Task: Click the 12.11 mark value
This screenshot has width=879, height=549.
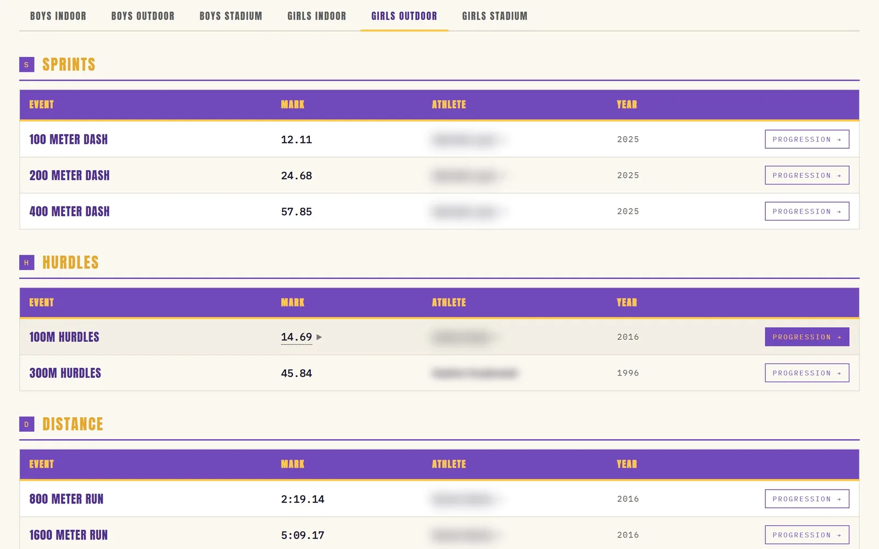Action: pos(296,139)
